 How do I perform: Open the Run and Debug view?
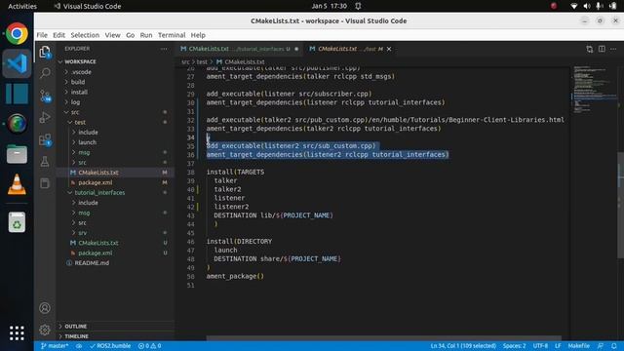tap(45, 117)
